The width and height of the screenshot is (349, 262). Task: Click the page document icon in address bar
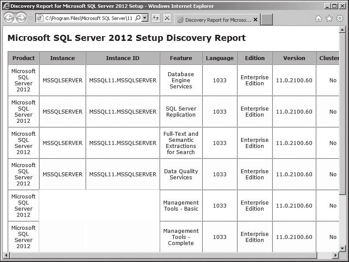click(x=40, y=18)
